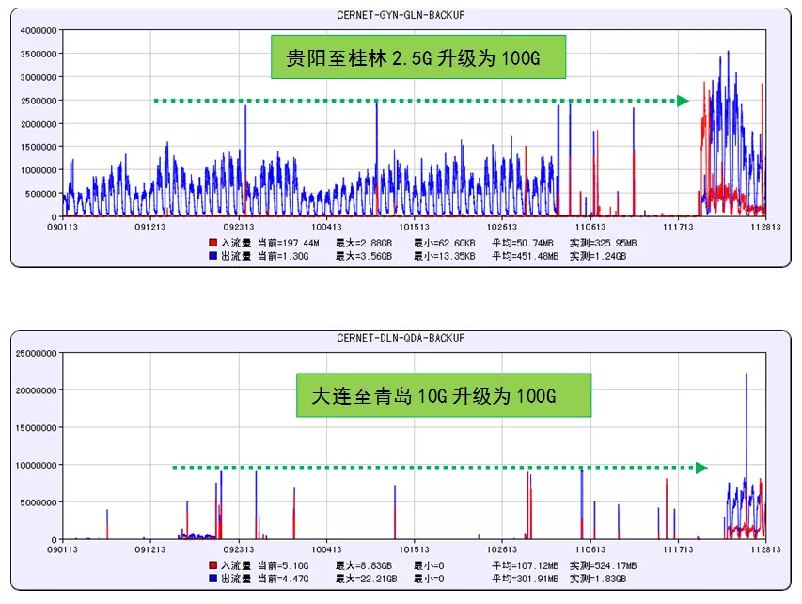Click the red 入流量 legend square in bottom chart
The height and width of the screenshot is (604, 802).
212,564
